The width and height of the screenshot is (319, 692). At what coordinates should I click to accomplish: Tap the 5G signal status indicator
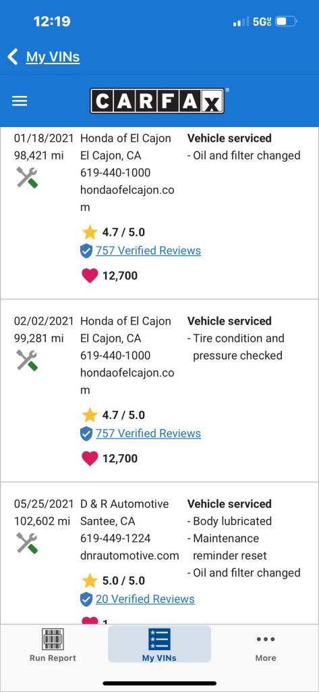pos(262,21)
